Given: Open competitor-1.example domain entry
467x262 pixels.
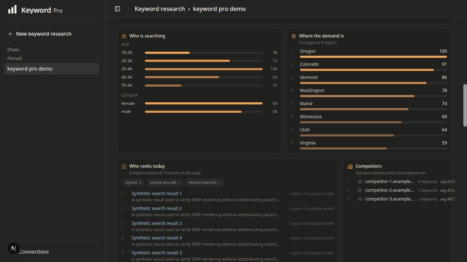Looking at the screenshot, I should click(389, 182).
